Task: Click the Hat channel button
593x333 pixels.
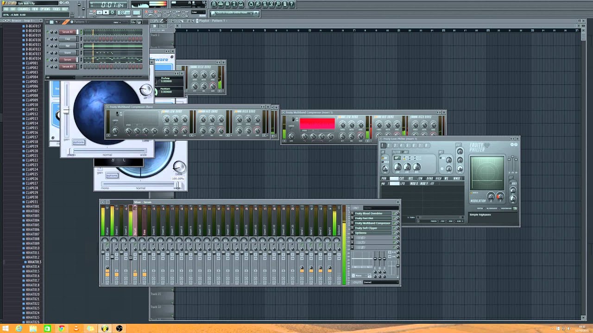Action: tap(68, 46)
